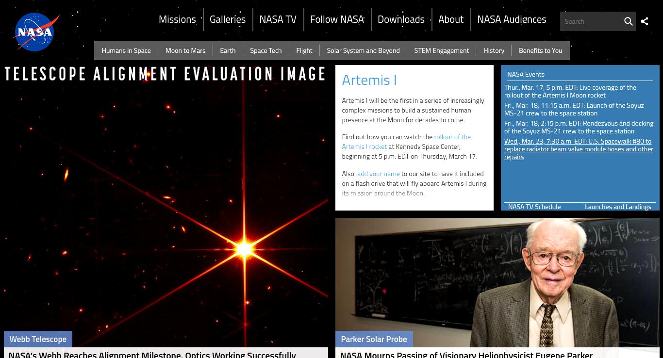Open Fri., Mar. 18 11:15 a.m. Soyuz launch event
The width and height of the screenshot is (663, 358).
pyautogui.click(x=574, y=109)
